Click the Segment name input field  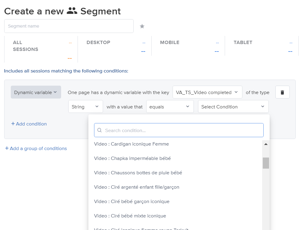pyautogui.click(x=69, y=26)
